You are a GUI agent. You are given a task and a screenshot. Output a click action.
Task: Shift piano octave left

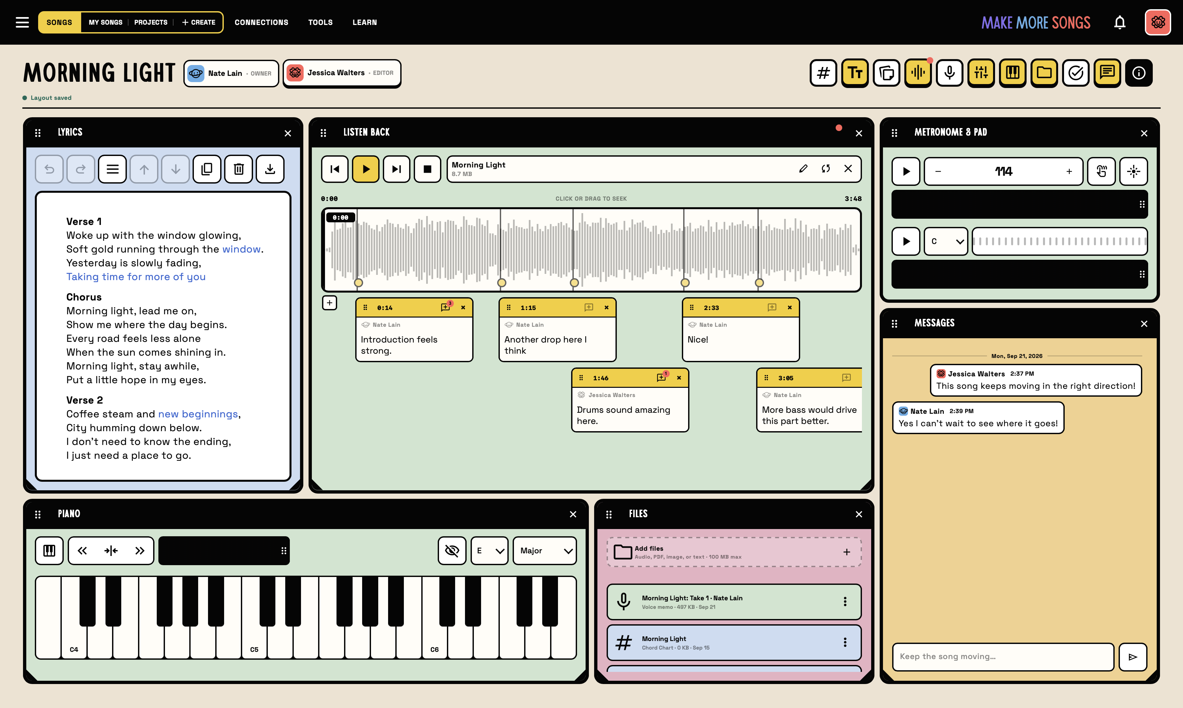82,551
